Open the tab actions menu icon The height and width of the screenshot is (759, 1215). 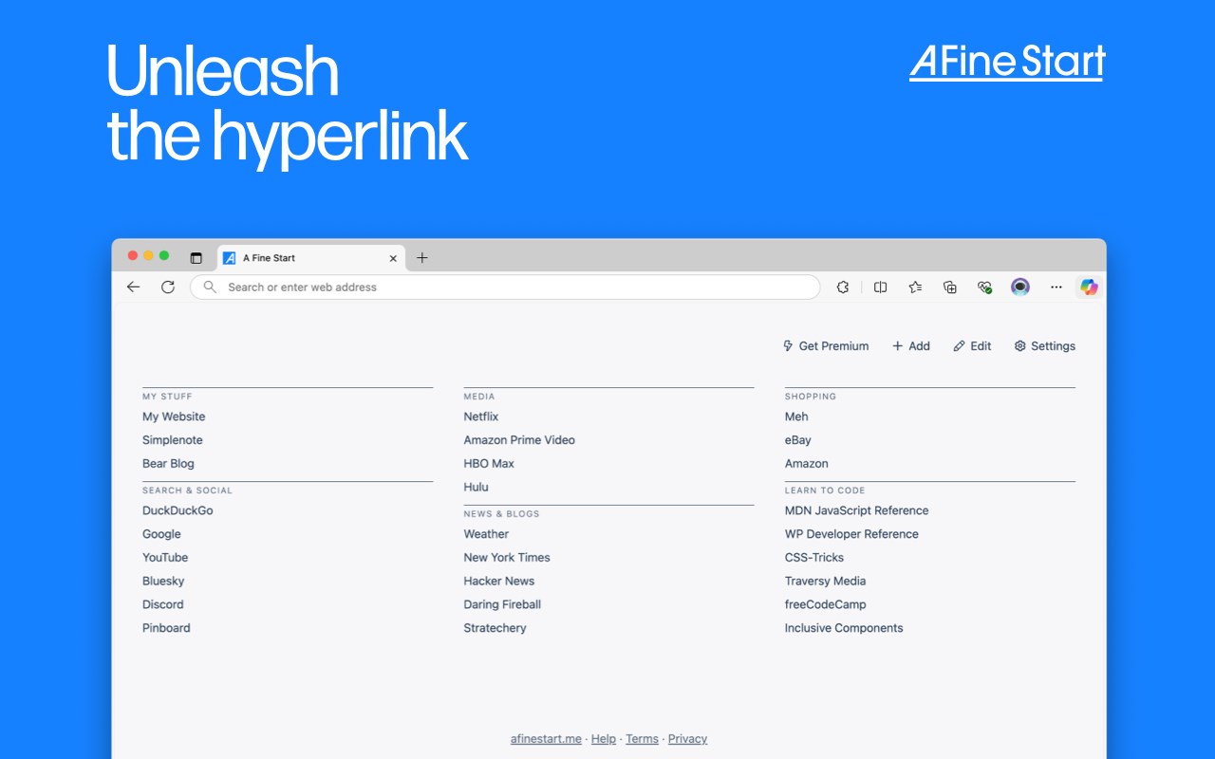[x=196, y=258]
